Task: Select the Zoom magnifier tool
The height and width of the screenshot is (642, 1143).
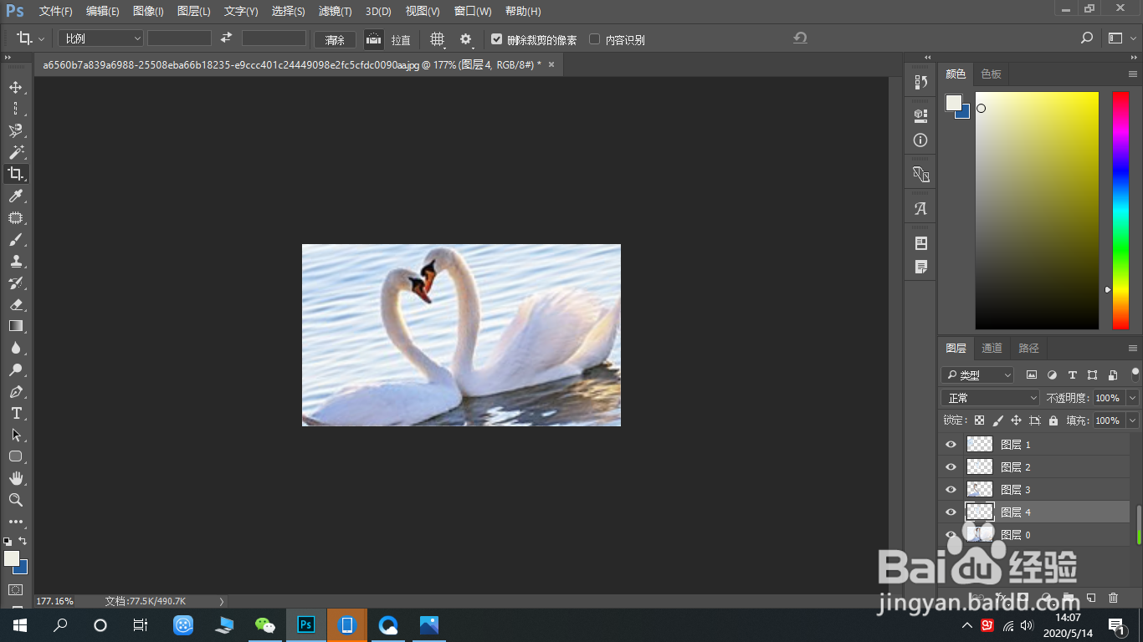Action: point(15,500)
